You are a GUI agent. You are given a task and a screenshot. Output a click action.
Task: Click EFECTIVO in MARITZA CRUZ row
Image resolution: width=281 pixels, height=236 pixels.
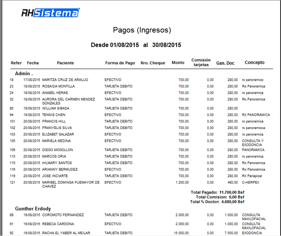(x=113, y=80)
